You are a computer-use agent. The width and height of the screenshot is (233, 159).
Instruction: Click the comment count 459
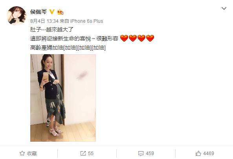(x=150, y=154)
